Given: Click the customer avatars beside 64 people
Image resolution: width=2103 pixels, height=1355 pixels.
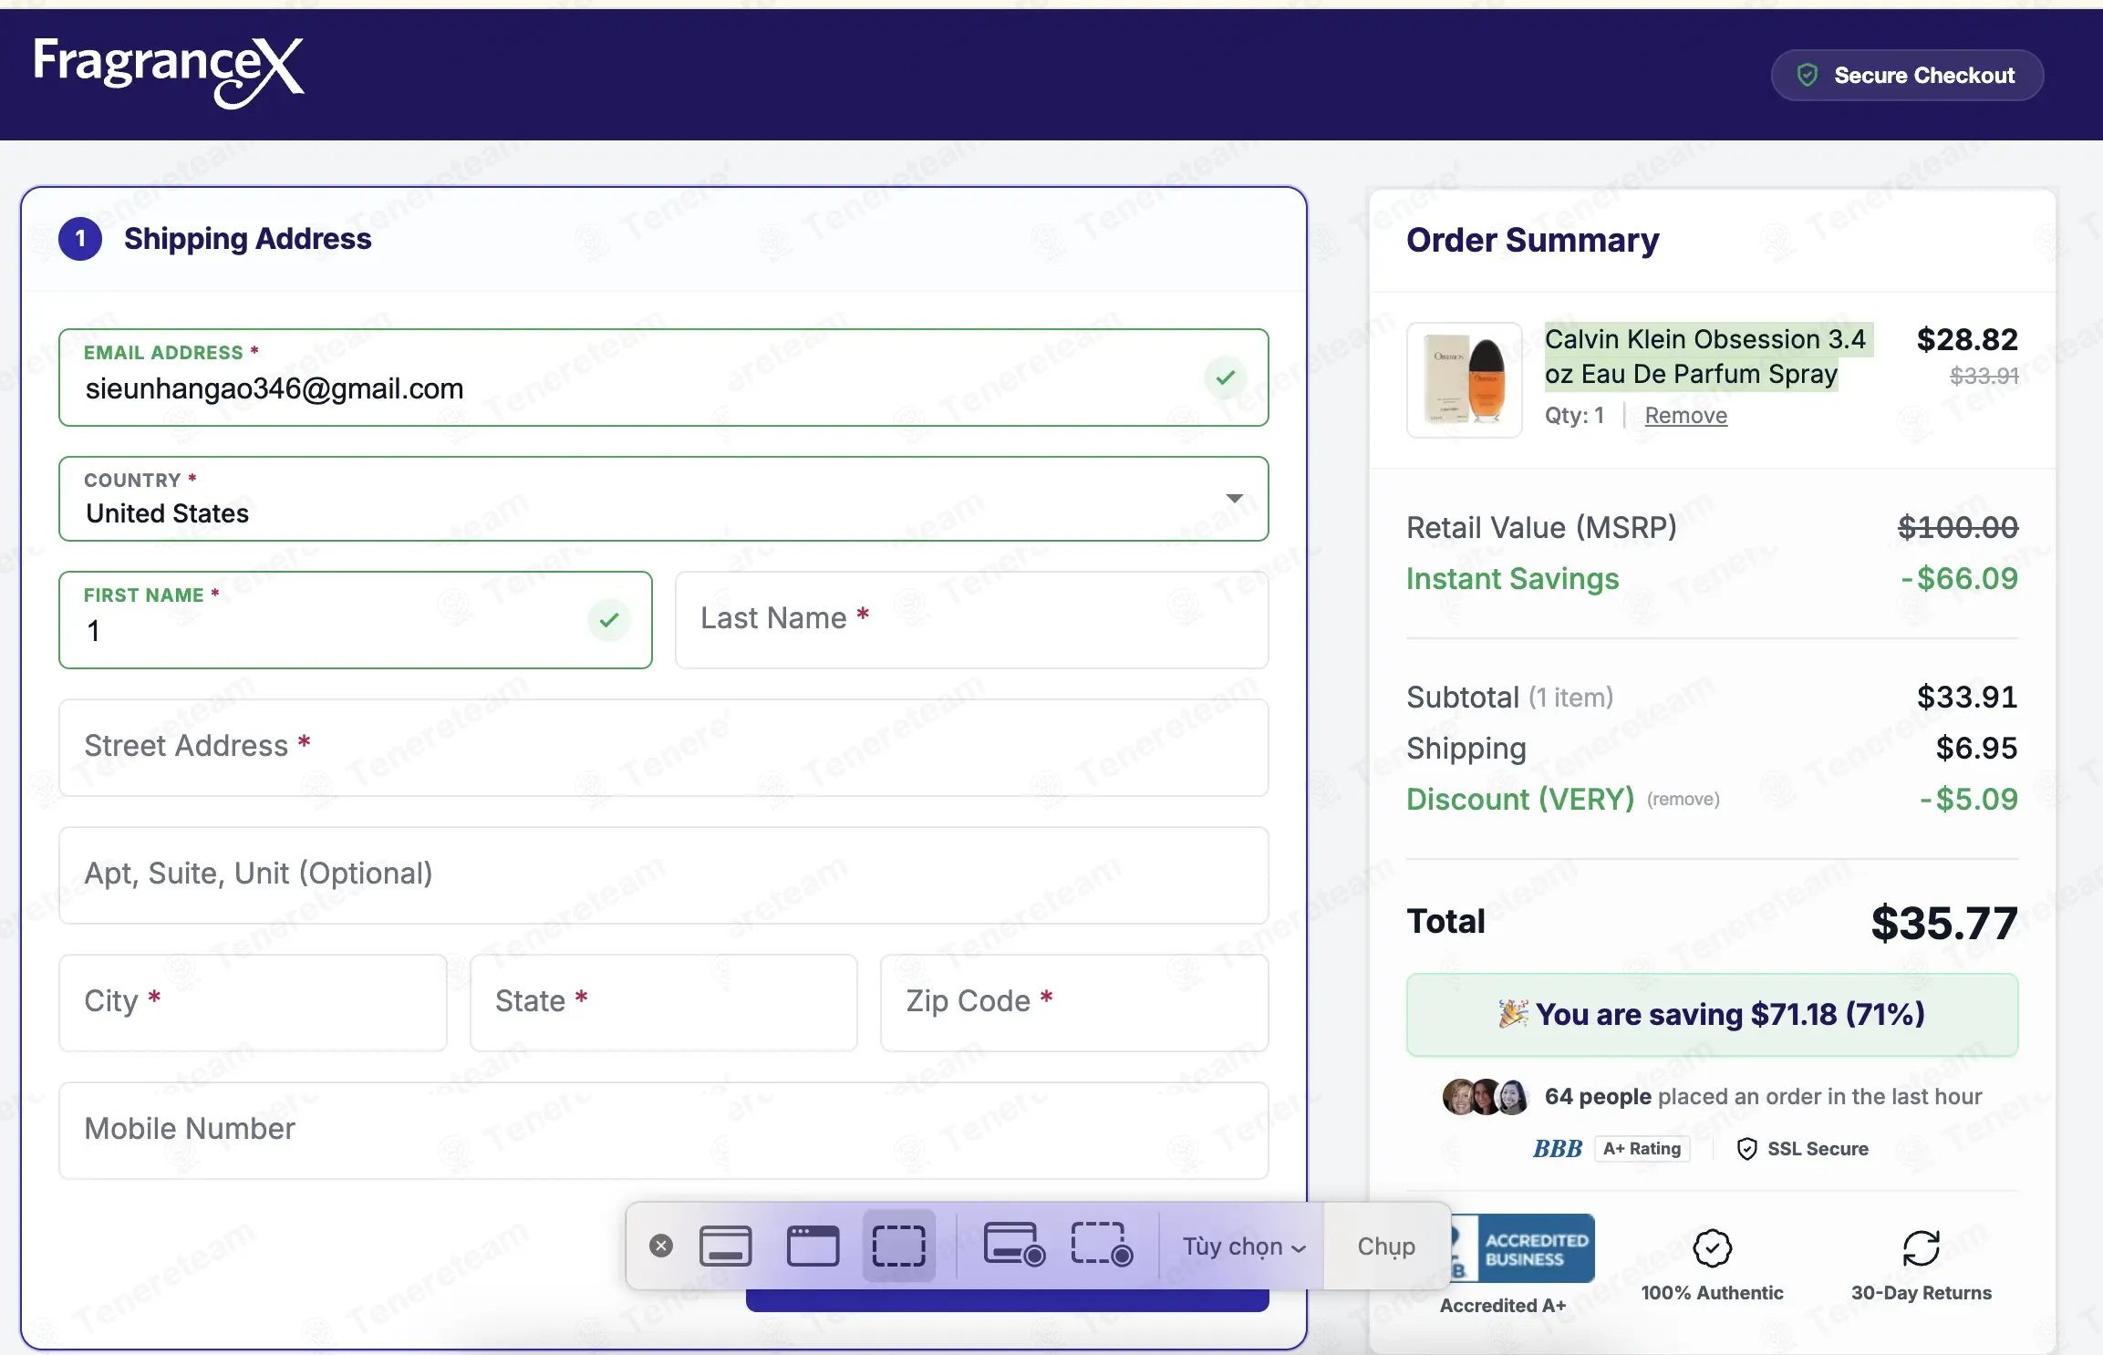Looking at the screenshot, I should (1486, 1097).
